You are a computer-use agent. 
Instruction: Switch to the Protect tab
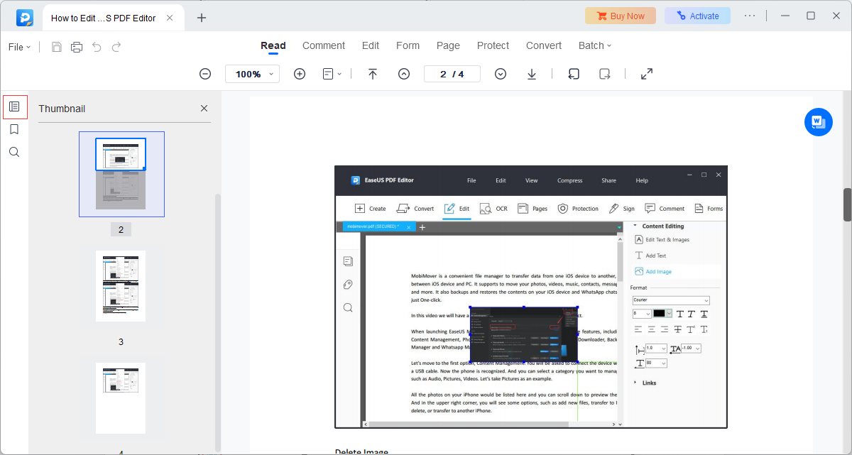tap(493, 45)
